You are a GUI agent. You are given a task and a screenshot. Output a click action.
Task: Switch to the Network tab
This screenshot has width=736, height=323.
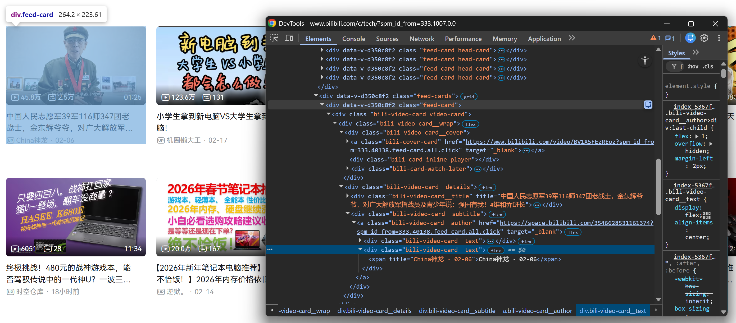click(x=421, y=39)
